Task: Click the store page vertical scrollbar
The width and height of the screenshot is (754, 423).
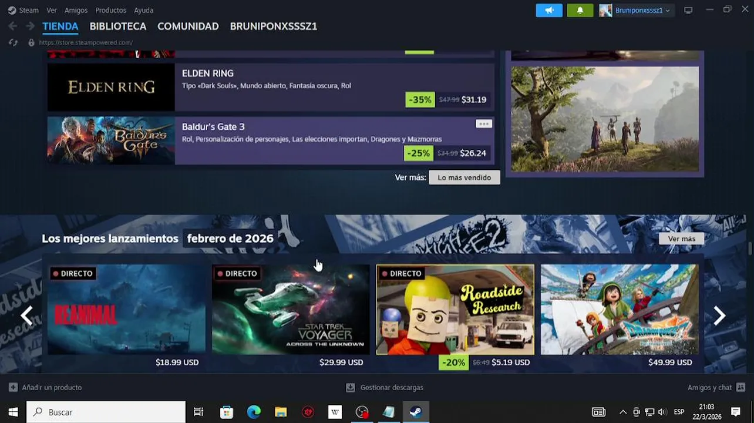Action: 750,249
